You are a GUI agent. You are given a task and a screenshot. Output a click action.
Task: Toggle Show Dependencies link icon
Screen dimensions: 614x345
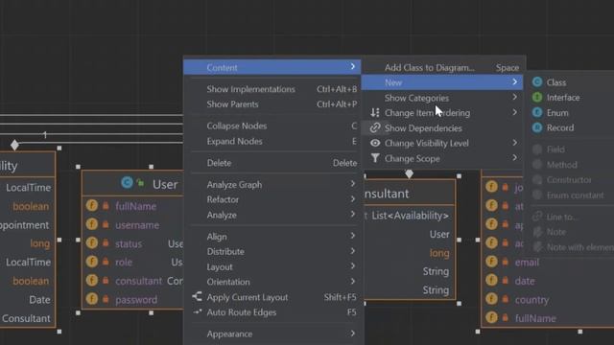point(375,127)
